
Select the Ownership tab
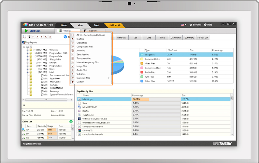[176, 38]
